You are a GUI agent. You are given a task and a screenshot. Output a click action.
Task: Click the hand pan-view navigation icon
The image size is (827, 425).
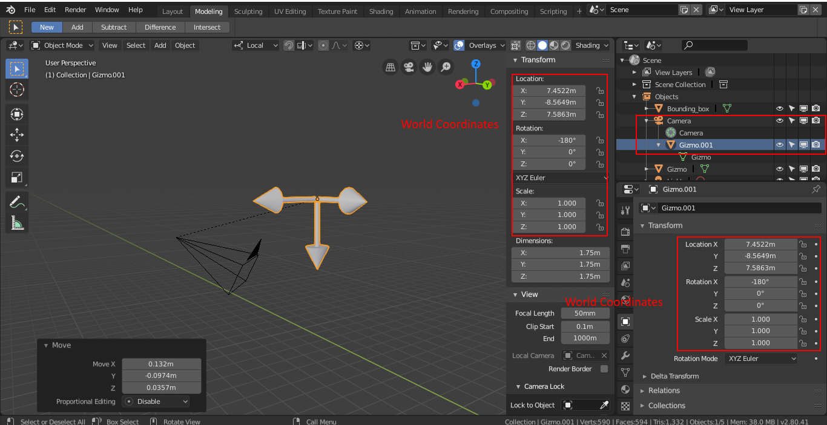427,67
